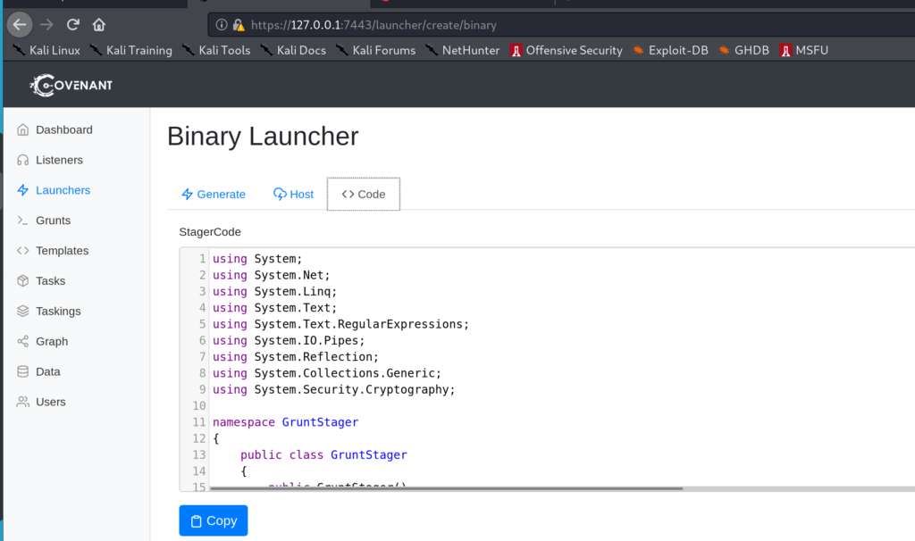The width and height of the screenshot is (915, 541).
Task: Click 'using System.Linq;' code line
Action: pos(274,292)
